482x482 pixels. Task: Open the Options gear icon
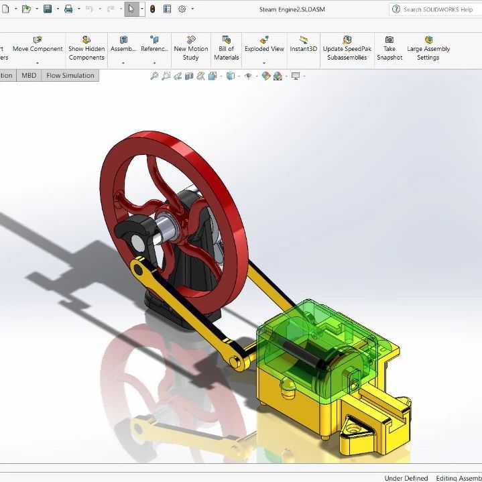tap(182, 9)
